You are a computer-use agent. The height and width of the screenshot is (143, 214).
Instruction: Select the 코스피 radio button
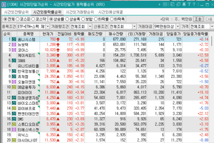[x=17, y=19]
